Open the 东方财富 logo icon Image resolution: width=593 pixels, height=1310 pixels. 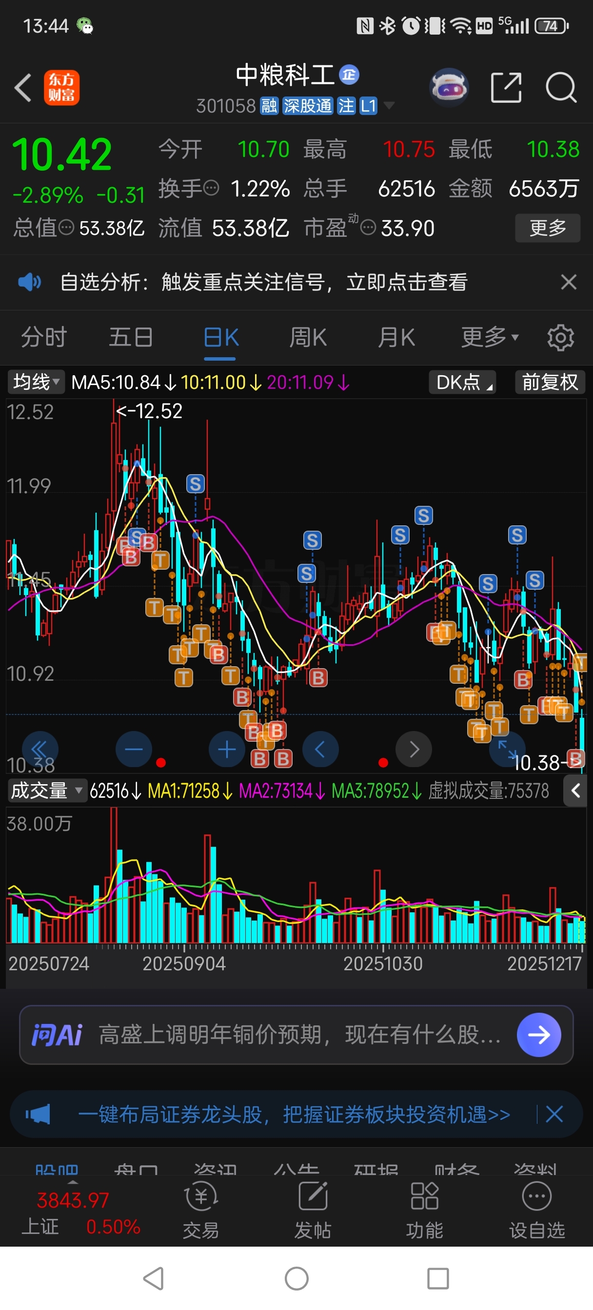point(61,87)
